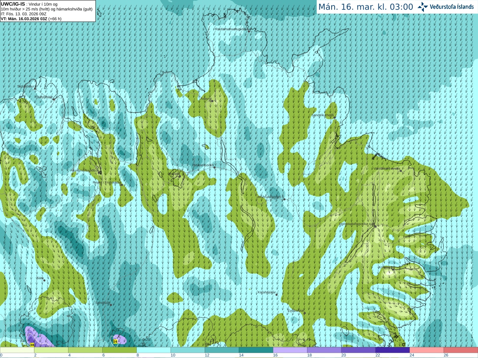Viewport: 478px width, 358px height.
Task: Click the 22–24 m/s dark indigo legend swatch
Action: coord(392,350)
